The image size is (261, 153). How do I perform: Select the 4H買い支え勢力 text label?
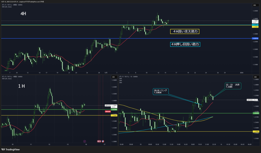pos(185,31)
